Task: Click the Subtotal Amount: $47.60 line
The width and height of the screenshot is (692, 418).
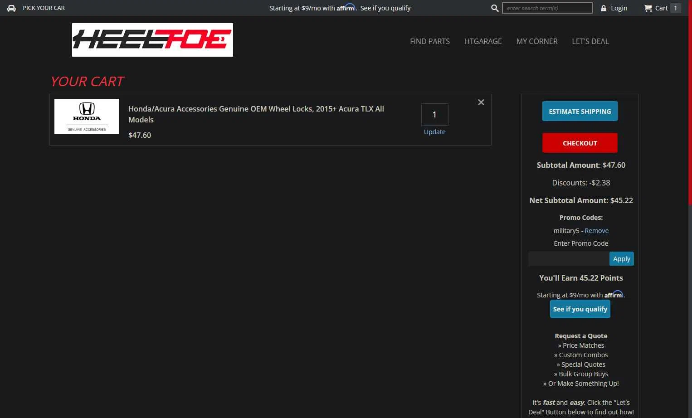Action: (581, 165)
